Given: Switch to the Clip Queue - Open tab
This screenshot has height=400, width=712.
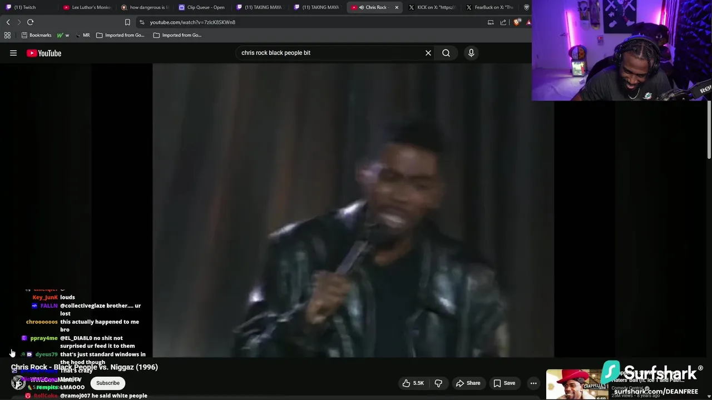Looking at the screenshot, I should (202, 7).
